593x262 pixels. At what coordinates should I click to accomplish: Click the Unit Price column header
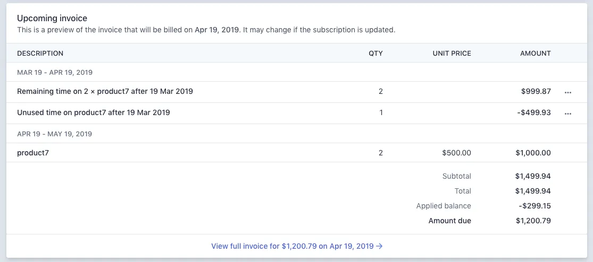[452, 53]
